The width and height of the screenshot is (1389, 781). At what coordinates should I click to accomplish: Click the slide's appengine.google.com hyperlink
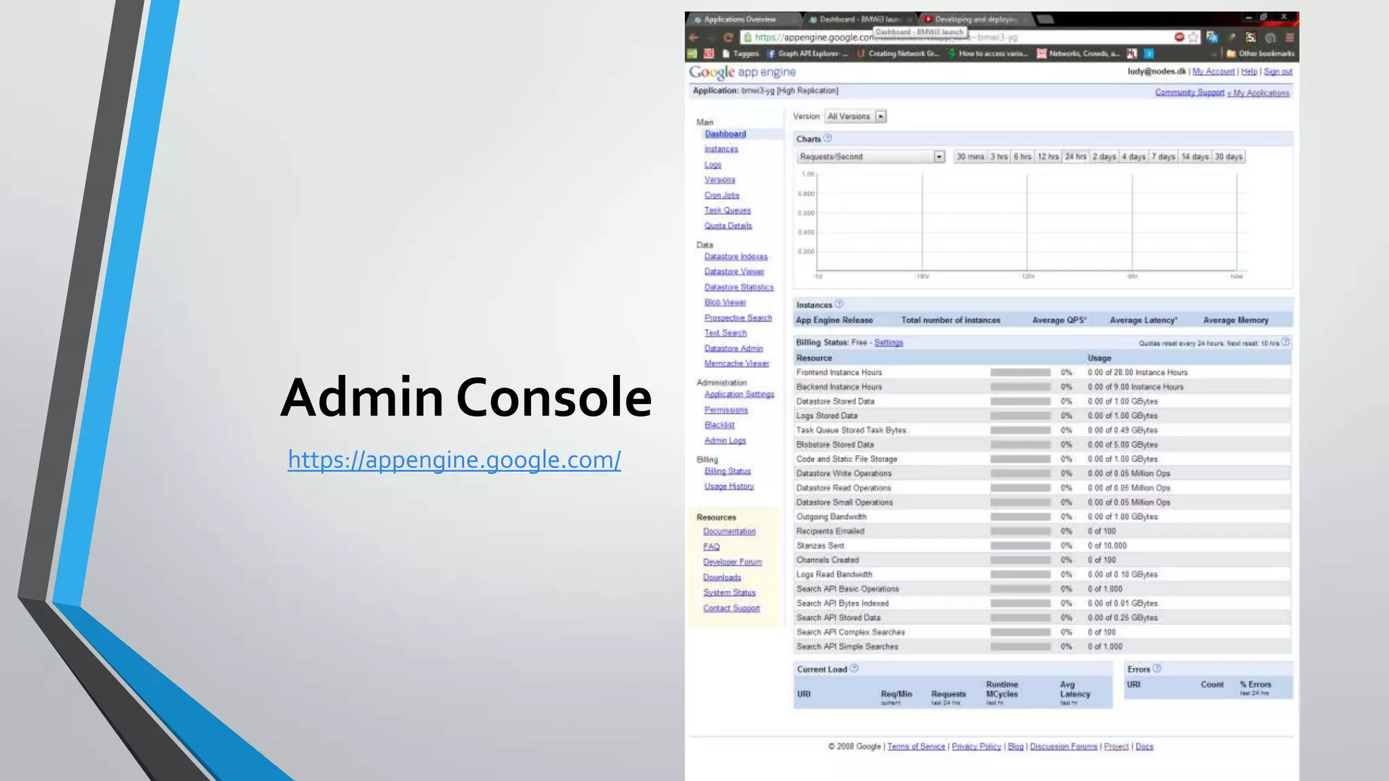(454, 460)
